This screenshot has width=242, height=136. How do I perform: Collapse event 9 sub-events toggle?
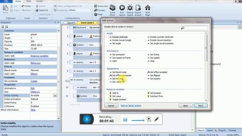point(68,81)
